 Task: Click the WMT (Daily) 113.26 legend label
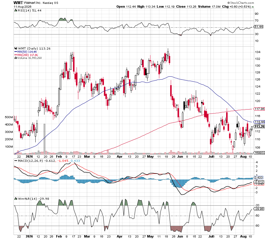tap(34, 48)
